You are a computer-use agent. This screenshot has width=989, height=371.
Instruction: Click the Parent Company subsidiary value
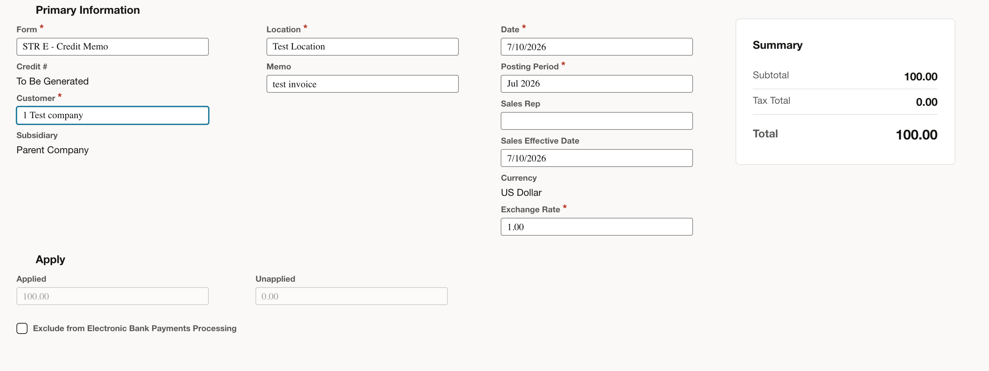(x=53, y=150)
